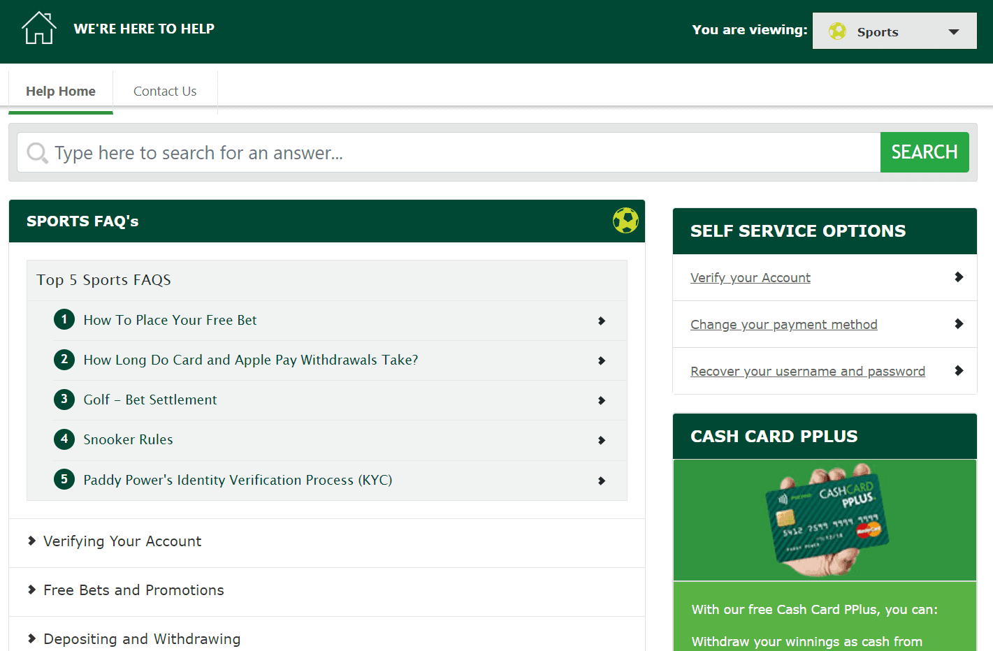Expand Verifying Your Account section
Screen dimensions: 993x651
pyautogui.click(x=327, y=541)
